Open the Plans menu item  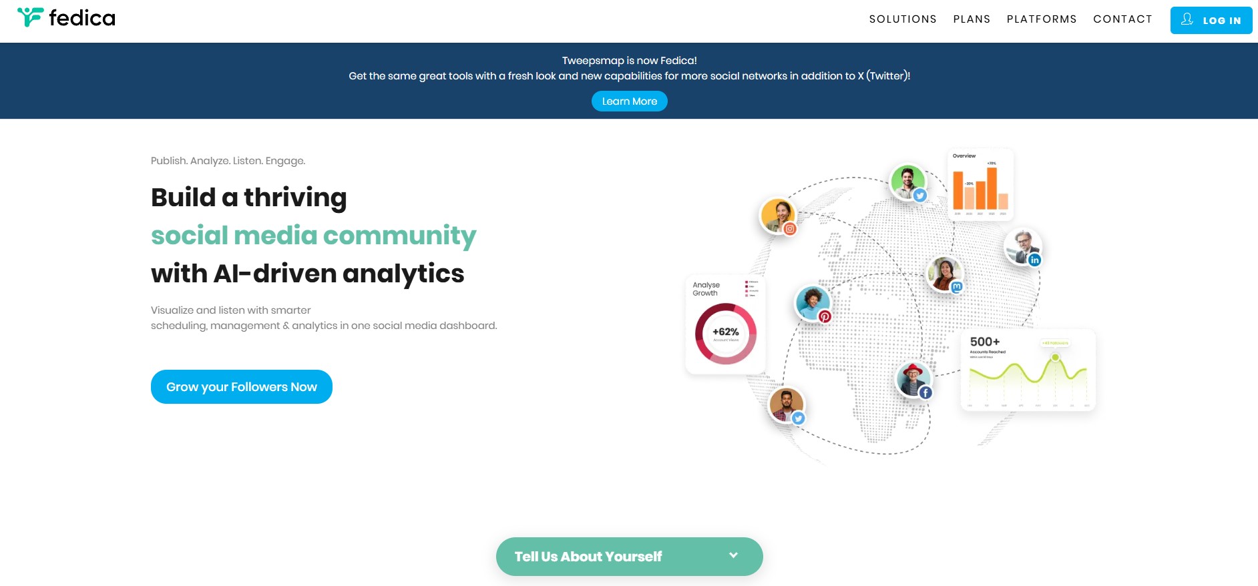coord(972,19)
